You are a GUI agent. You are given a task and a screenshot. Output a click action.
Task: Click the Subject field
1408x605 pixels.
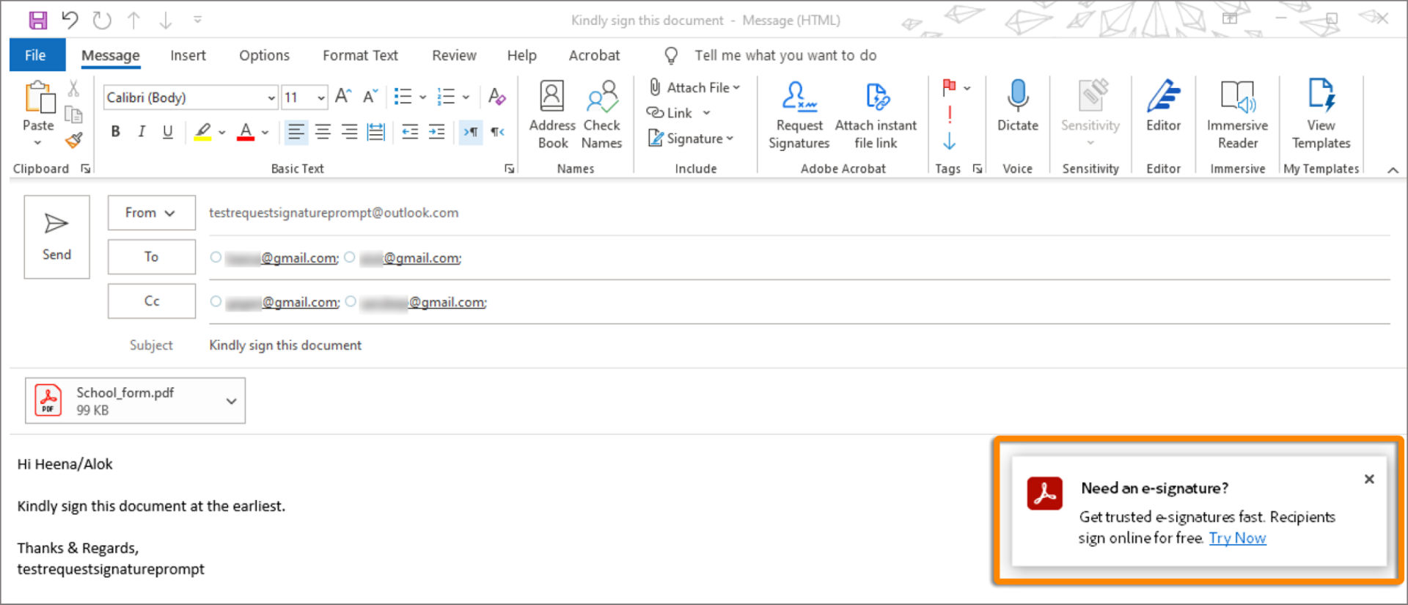[799, 345]
